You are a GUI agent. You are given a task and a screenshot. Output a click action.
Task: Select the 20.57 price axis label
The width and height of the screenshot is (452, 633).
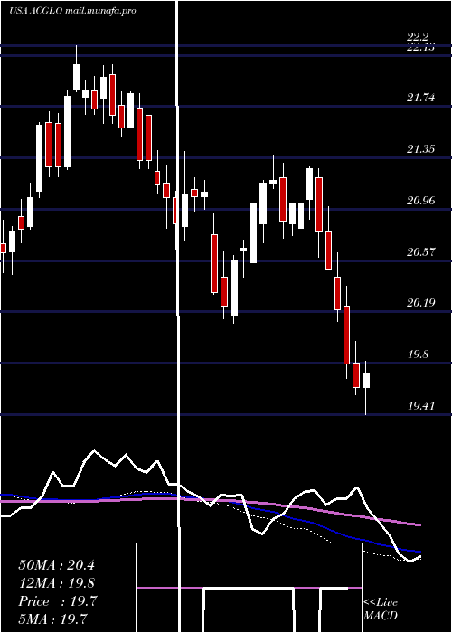421,252
